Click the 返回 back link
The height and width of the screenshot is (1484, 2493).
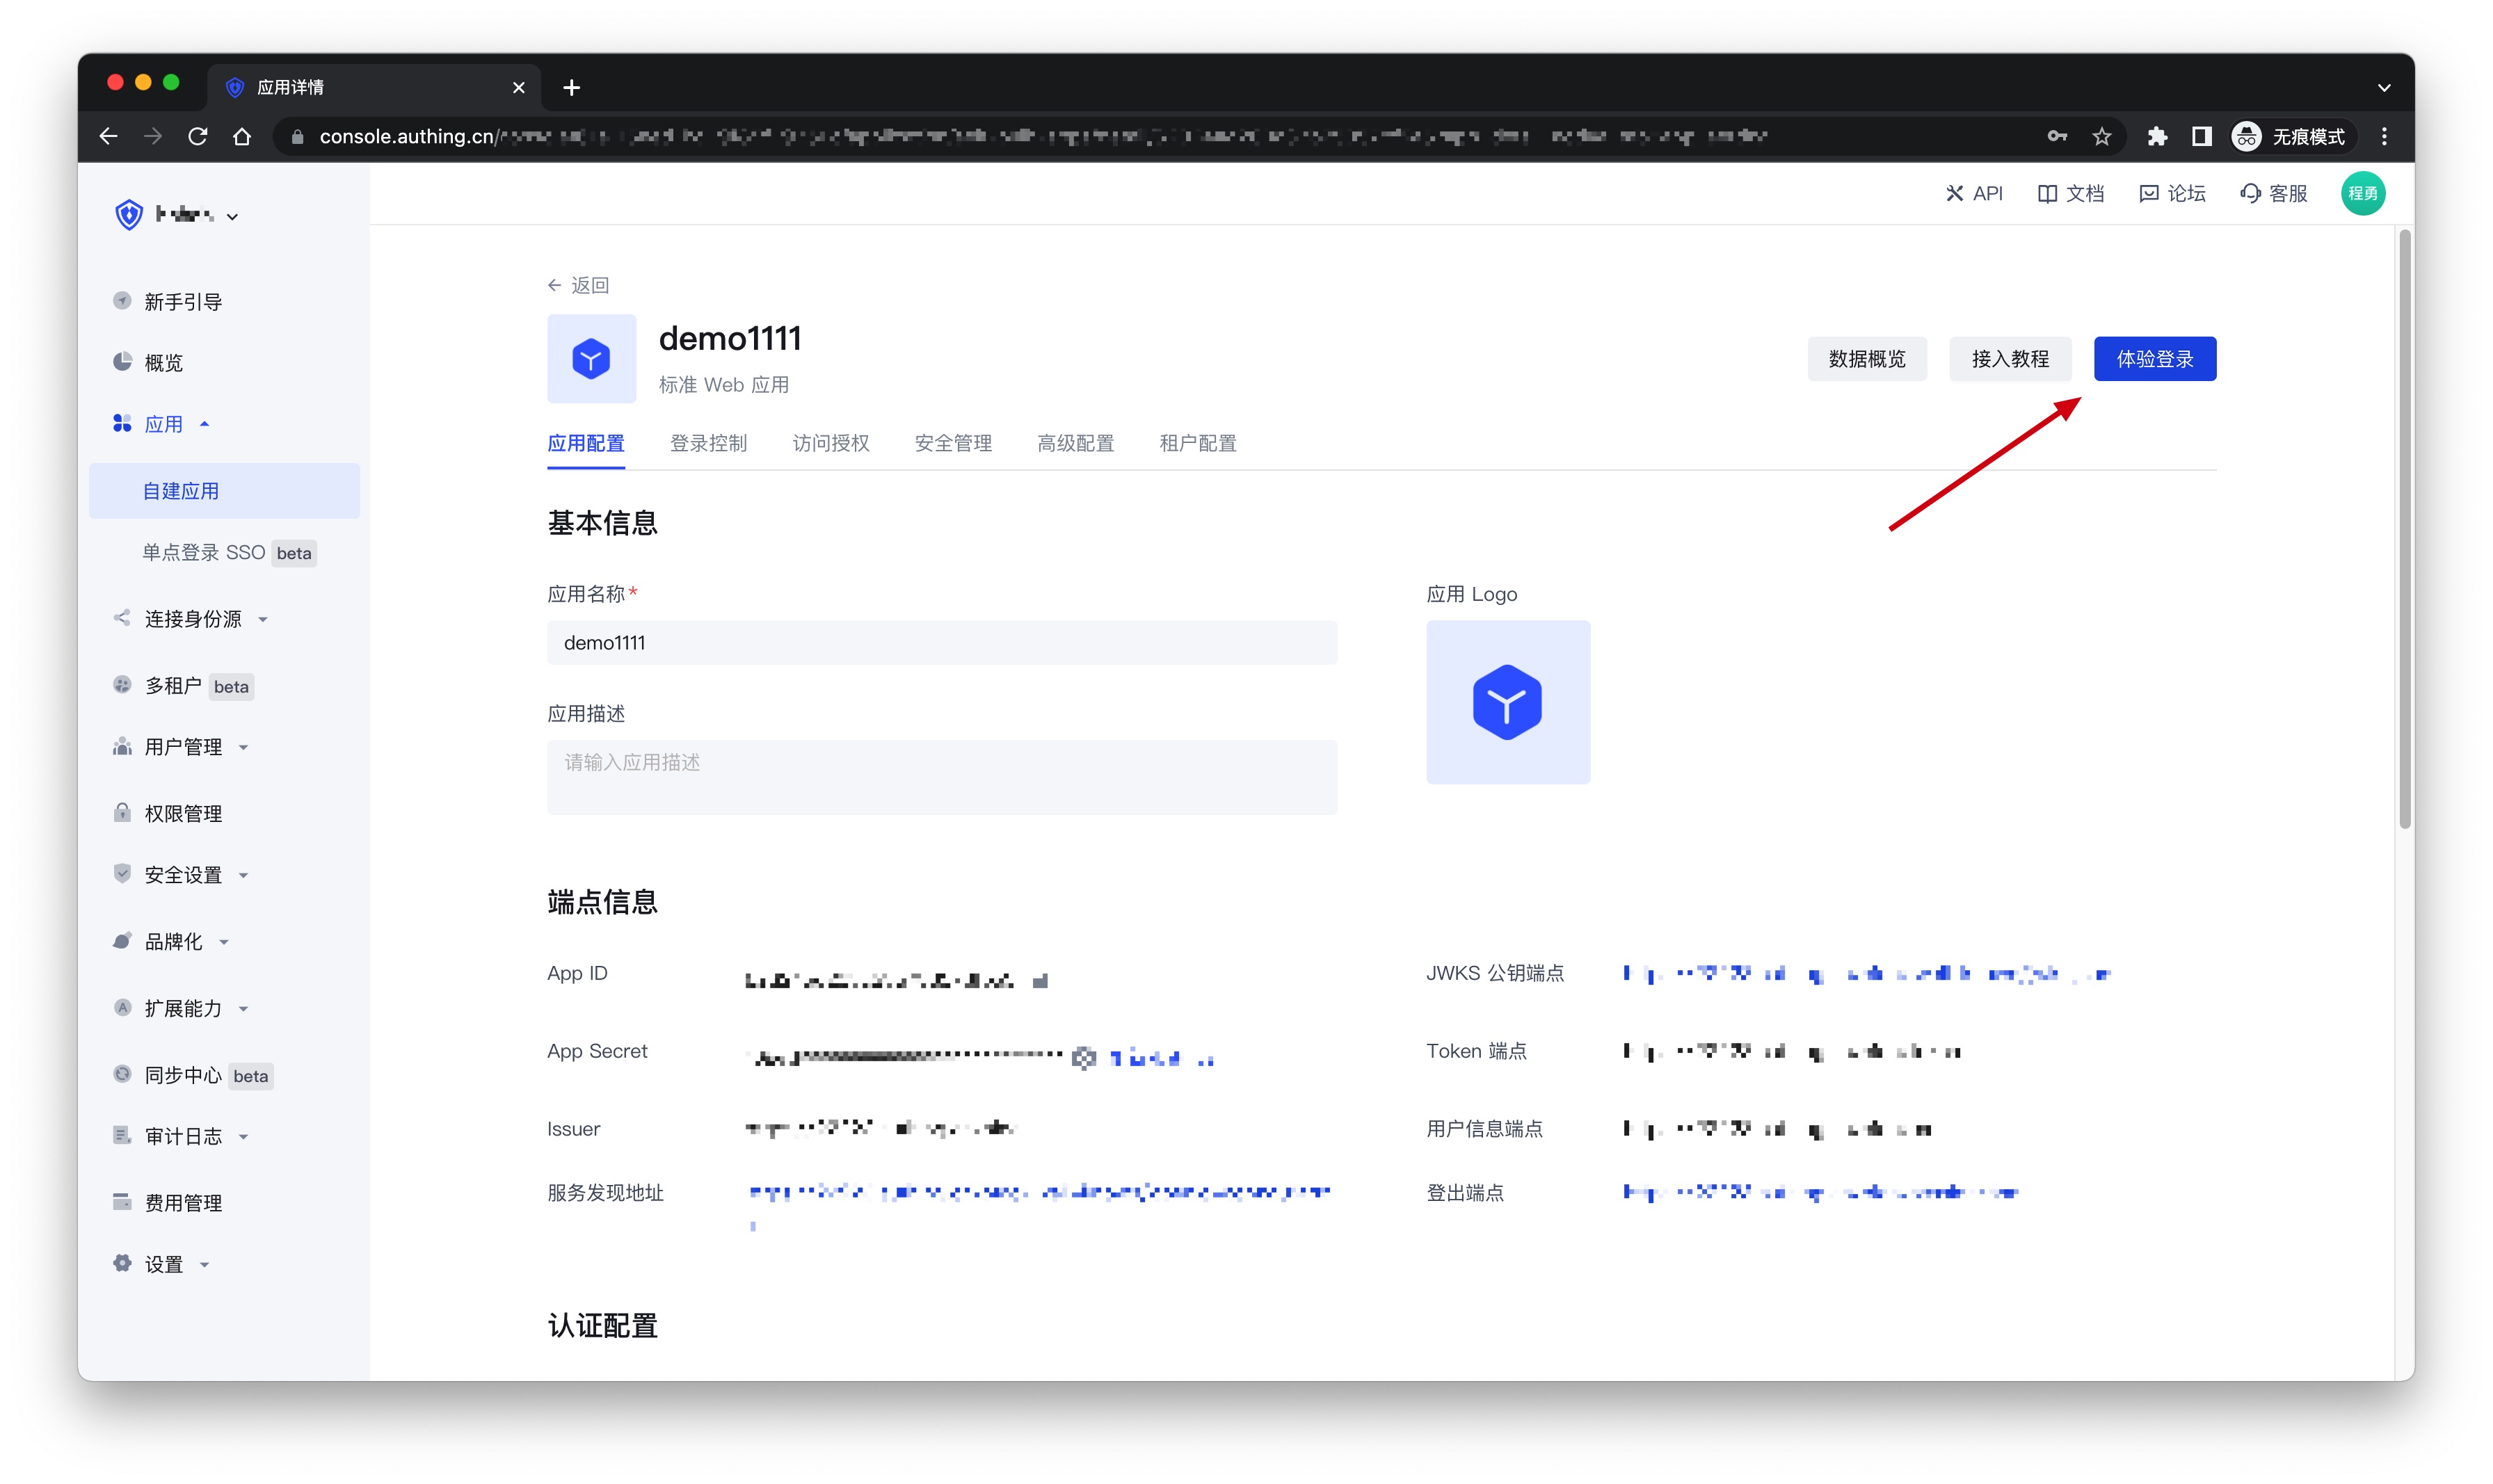579,286
